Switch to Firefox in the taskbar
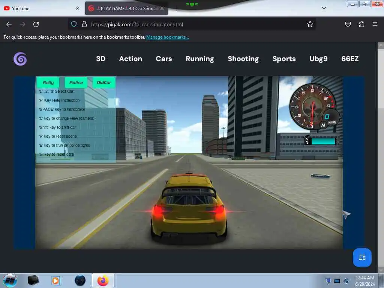Screen dimensions: 384x288 coord(103,280)
